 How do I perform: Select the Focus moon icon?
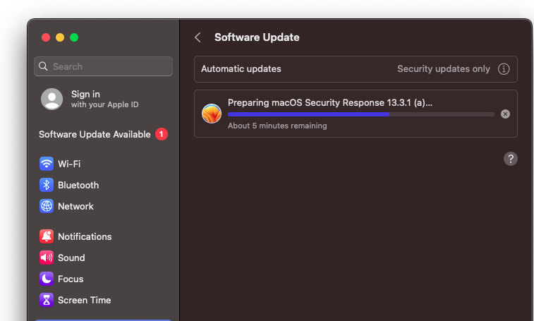click(x=47, y=279)
